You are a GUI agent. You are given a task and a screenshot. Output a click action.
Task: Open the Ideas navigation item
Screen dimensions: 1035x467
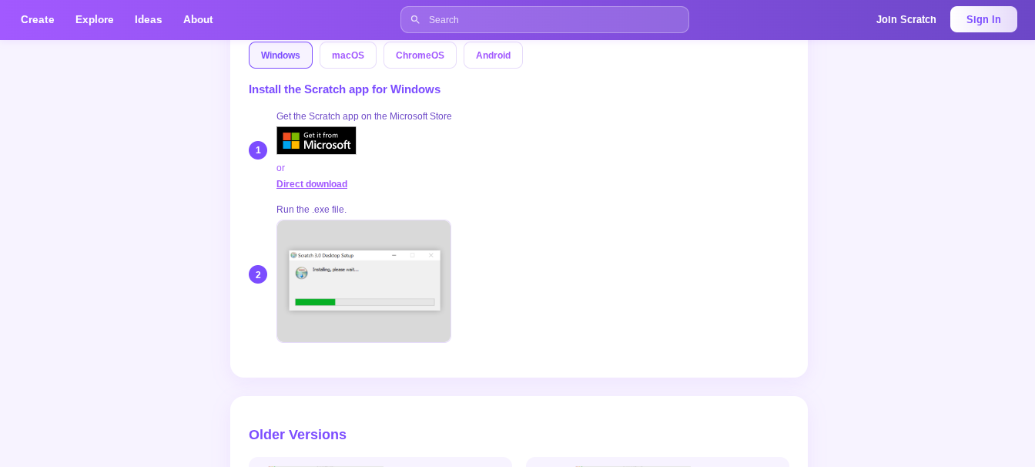[149, 20]
